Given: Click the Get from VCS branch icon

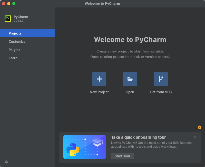Looking at the screenshot, I should (x=161, y=79).
